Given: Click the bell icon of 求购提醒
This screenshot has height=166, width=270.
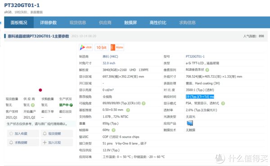Looking at the screenshot, I should 11,142.
